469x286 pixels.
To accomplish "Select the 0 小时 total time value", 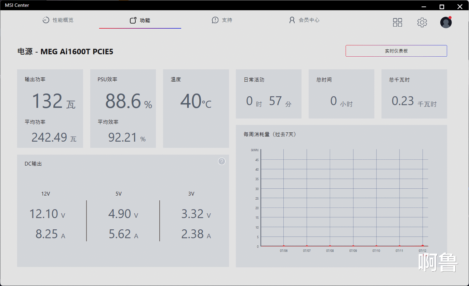I will pyautogui.click(x=341, y=101).
